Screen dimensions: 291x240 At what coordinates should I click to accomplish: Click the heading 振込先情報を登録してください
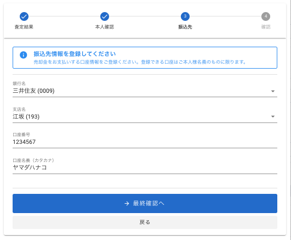pyautogui.click(x=75, y=54)
